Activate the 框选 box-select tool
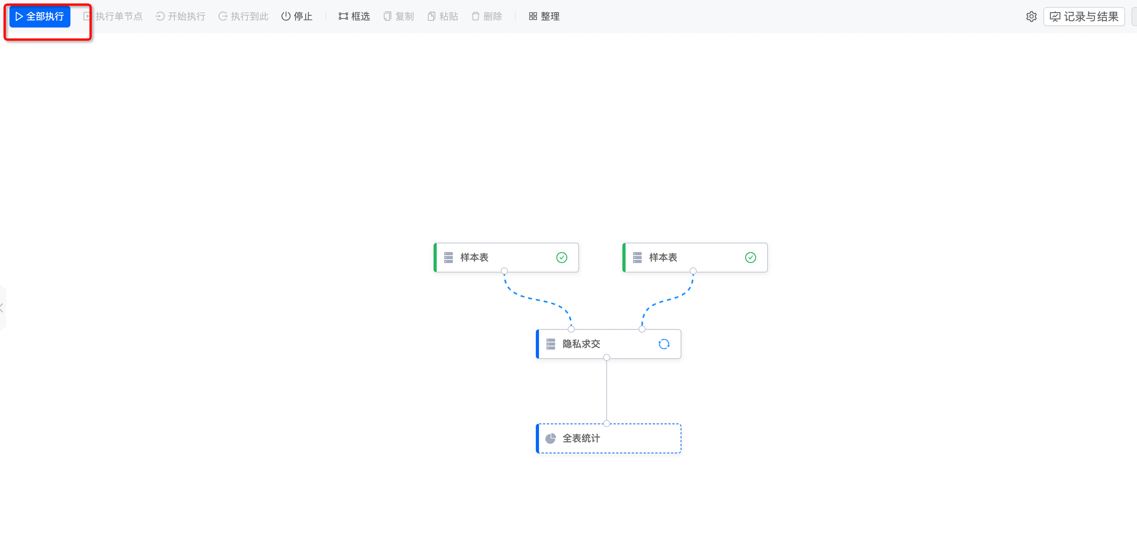This screenshot has width=1137, height=556. (x=354, y=17)
